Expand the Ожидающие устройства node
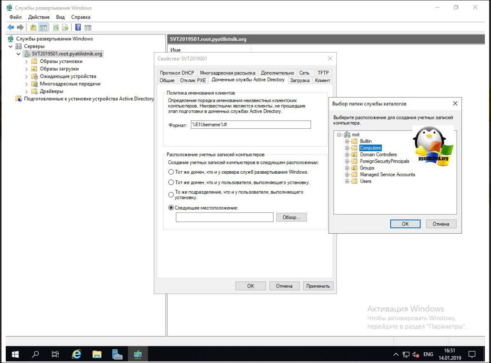Screen dimensions: 491x363 26,76
